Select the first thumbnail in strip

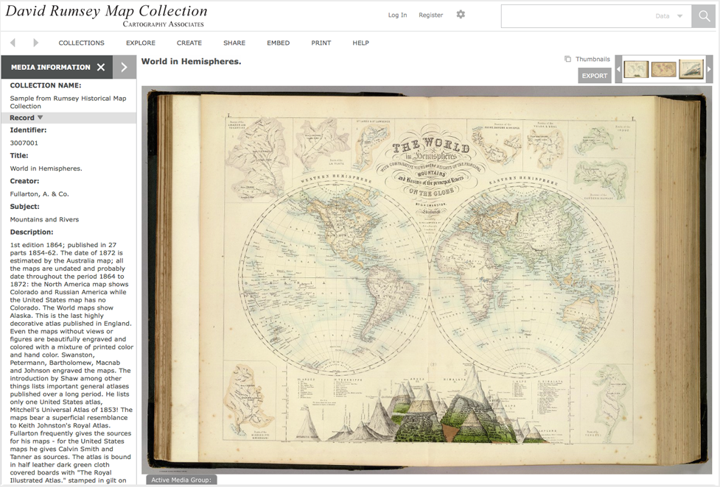636,69
